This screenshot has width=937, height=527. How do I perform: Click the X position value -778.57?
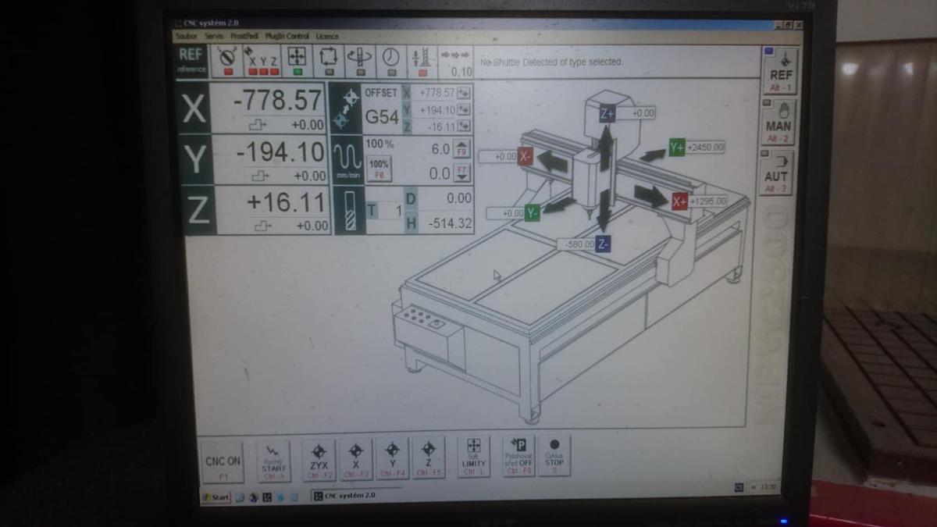click(278, 100)
